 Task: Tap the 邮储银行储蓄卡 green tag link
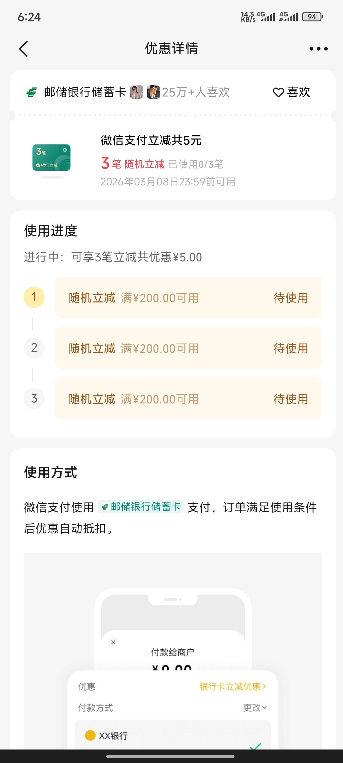pyautogui.click(x=141, y=506)
